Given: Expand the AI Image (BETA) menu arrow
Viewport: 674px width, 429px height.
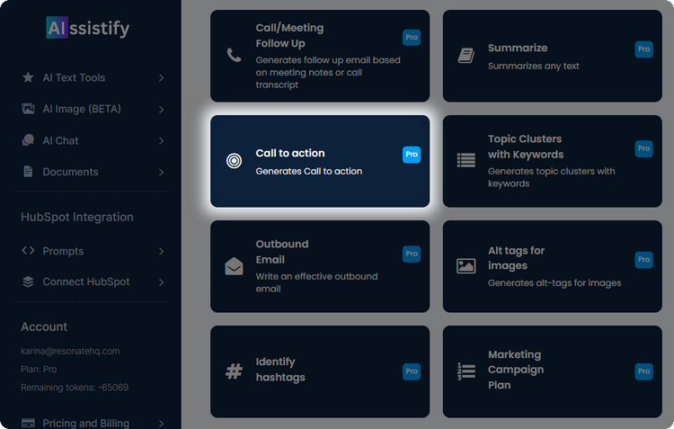Looking at the screenshot, I should point(161,110).
